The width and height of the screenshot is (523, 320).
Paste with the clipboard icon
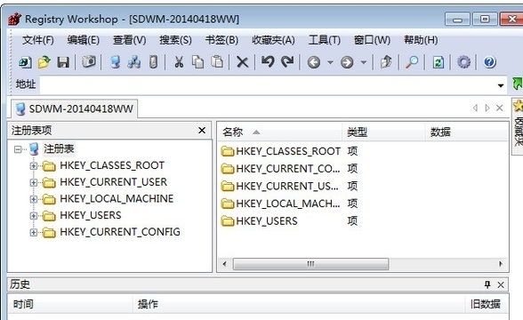click(217, 61)
